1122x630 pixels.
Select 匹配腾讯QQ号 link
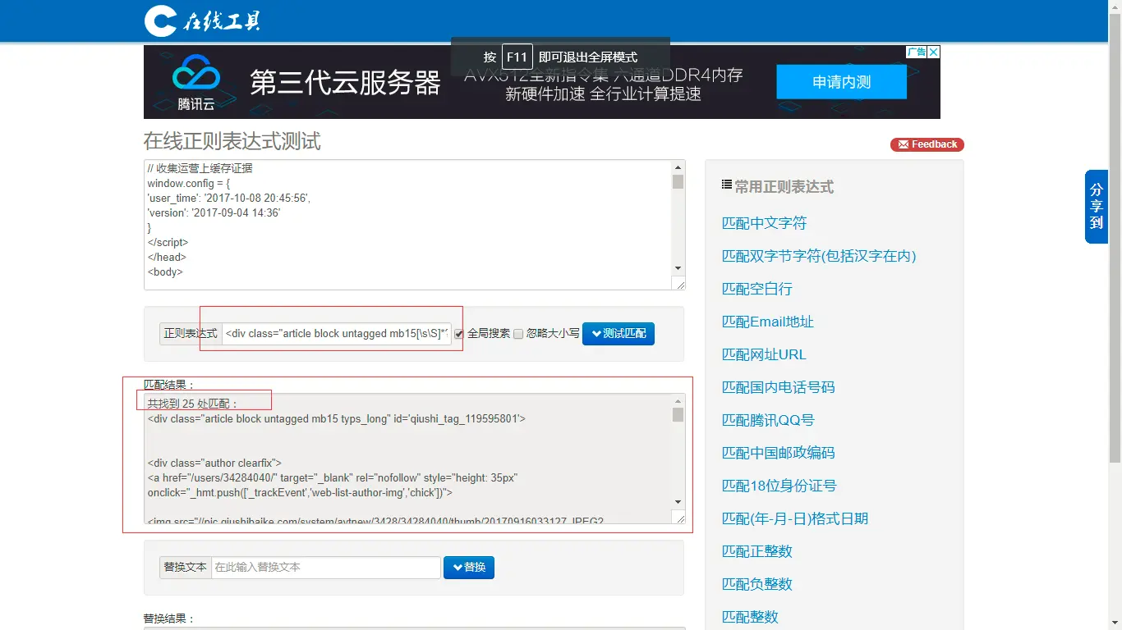pyautogui.click(x=768, y=420)
